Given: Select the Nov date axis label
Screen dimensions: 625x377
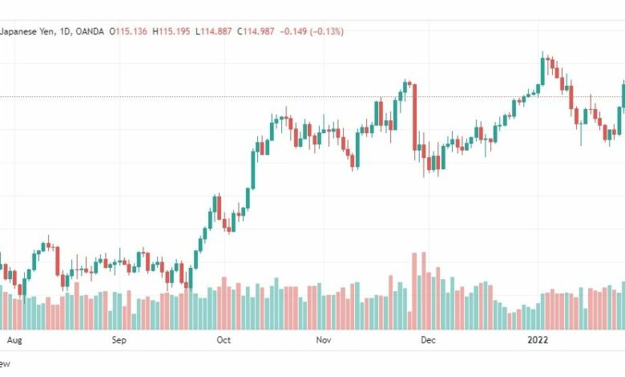Looking at the screenshot, I should (x=323, y=340).
